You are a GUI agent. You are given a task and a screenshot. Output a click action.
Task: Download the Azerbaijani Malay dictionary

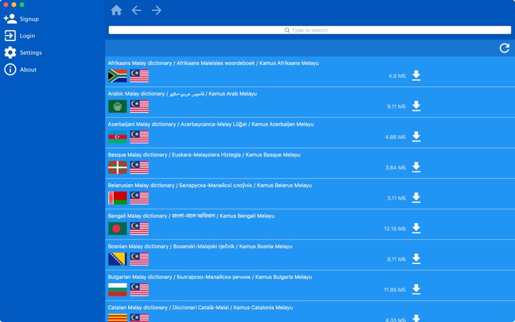pos(416,137)
